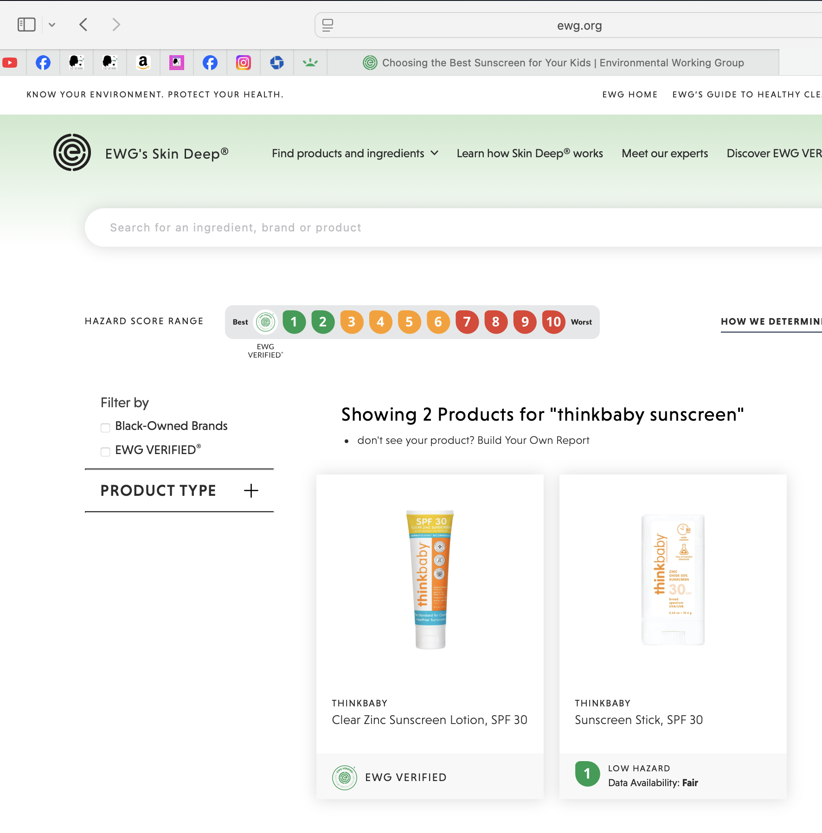Click hazard score 1 green circle
The height and width of the screenshot is (833, 822).
tap(294, 322)
